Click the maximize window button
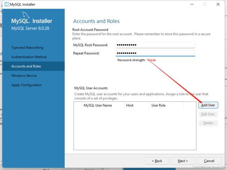227x170 pixels. (205, 4)
